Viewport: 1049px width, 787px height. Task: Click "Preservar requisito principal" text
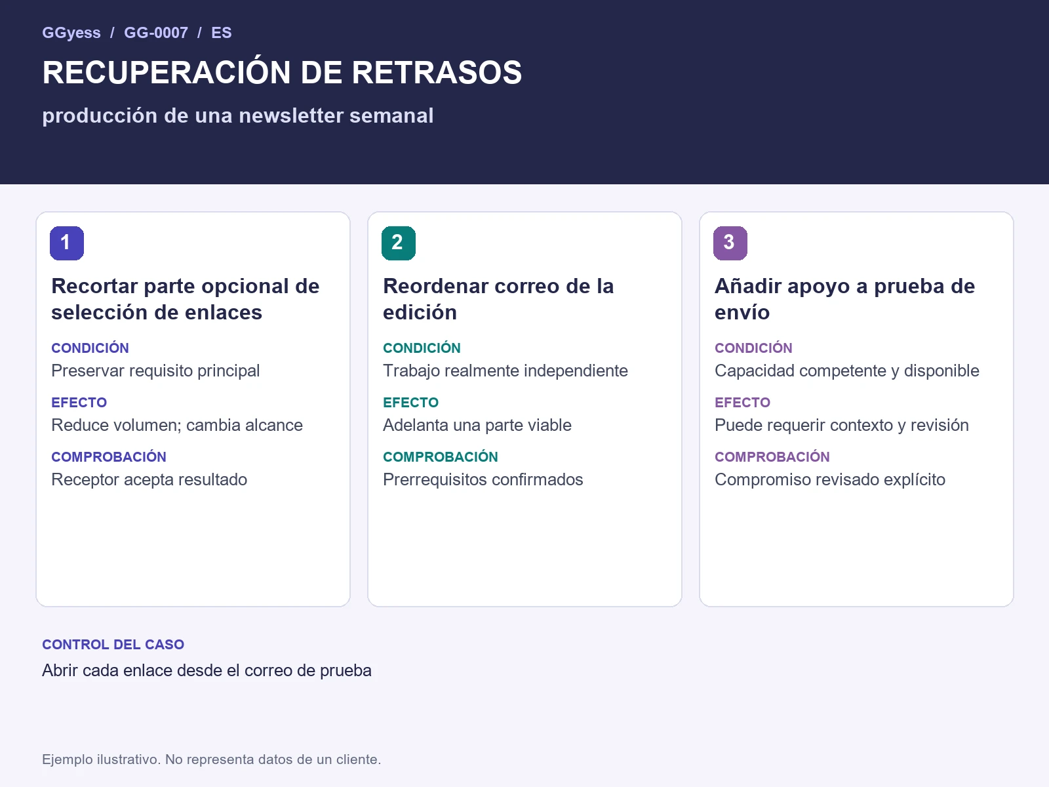[155, 371]
